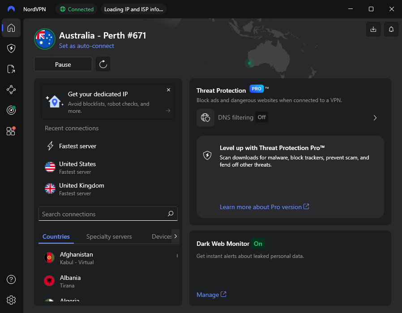Click the United Kingdom flag icon
The image size is (402, 313).
coord(50,189)
